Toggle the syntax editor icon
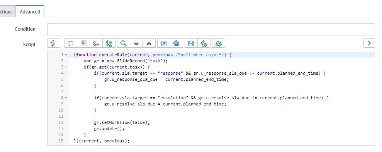 pos(53,43)
